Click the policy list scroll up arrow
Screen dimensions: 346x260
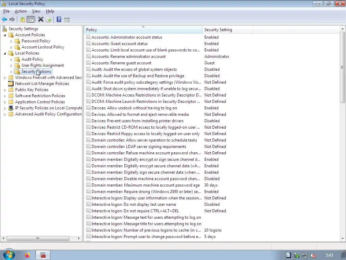pyautogui.click(x=343, y=29)
